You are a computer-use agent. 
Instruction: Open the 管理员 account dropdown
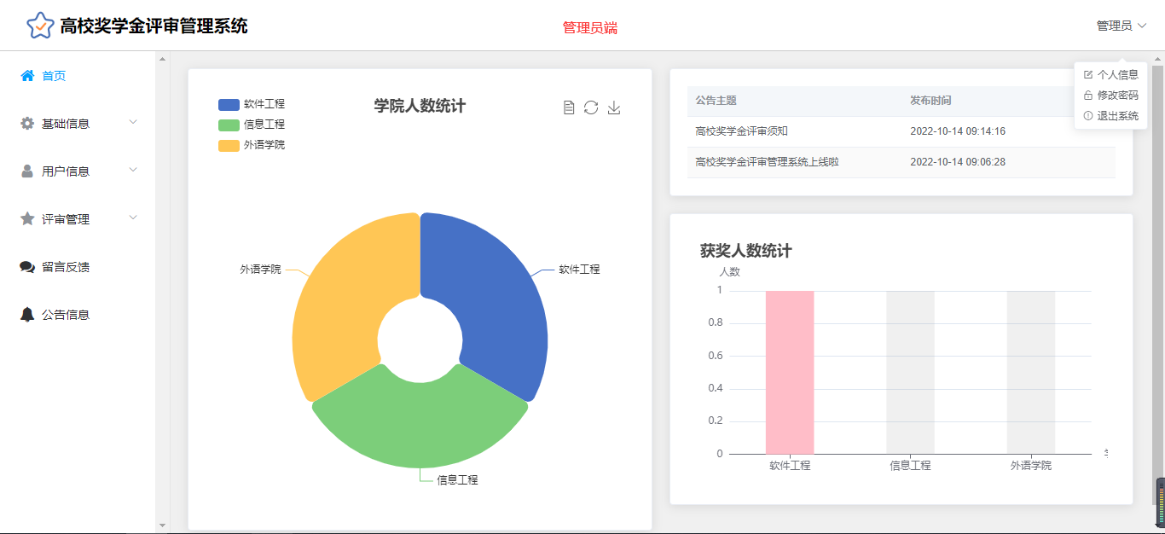(x=1121, y=26)
